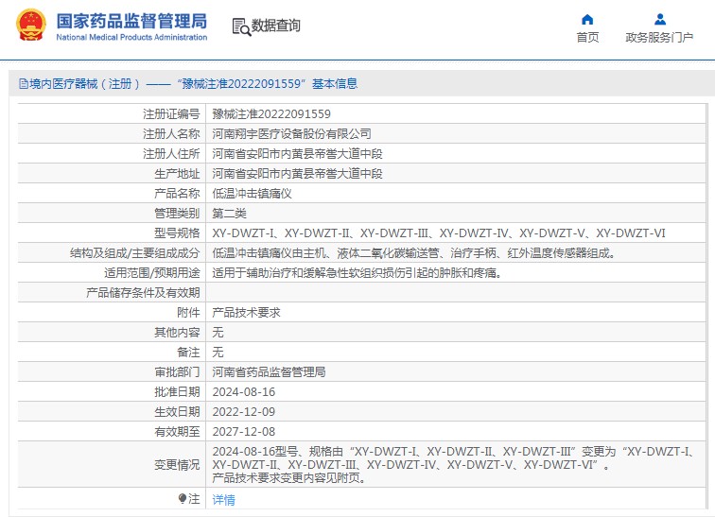Select expiry date 2027-12-08
The image size is (715, 517).
(244, 432)
